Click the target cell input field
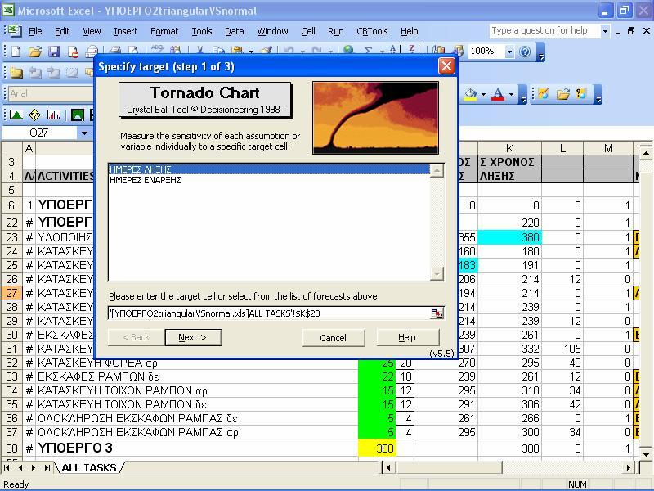Viewport: 654px width, 491px height. click(x=269, y=313)
